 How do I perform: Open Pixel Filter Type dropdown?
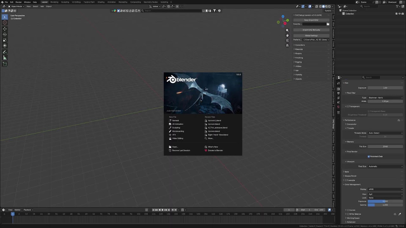(385, 98)
